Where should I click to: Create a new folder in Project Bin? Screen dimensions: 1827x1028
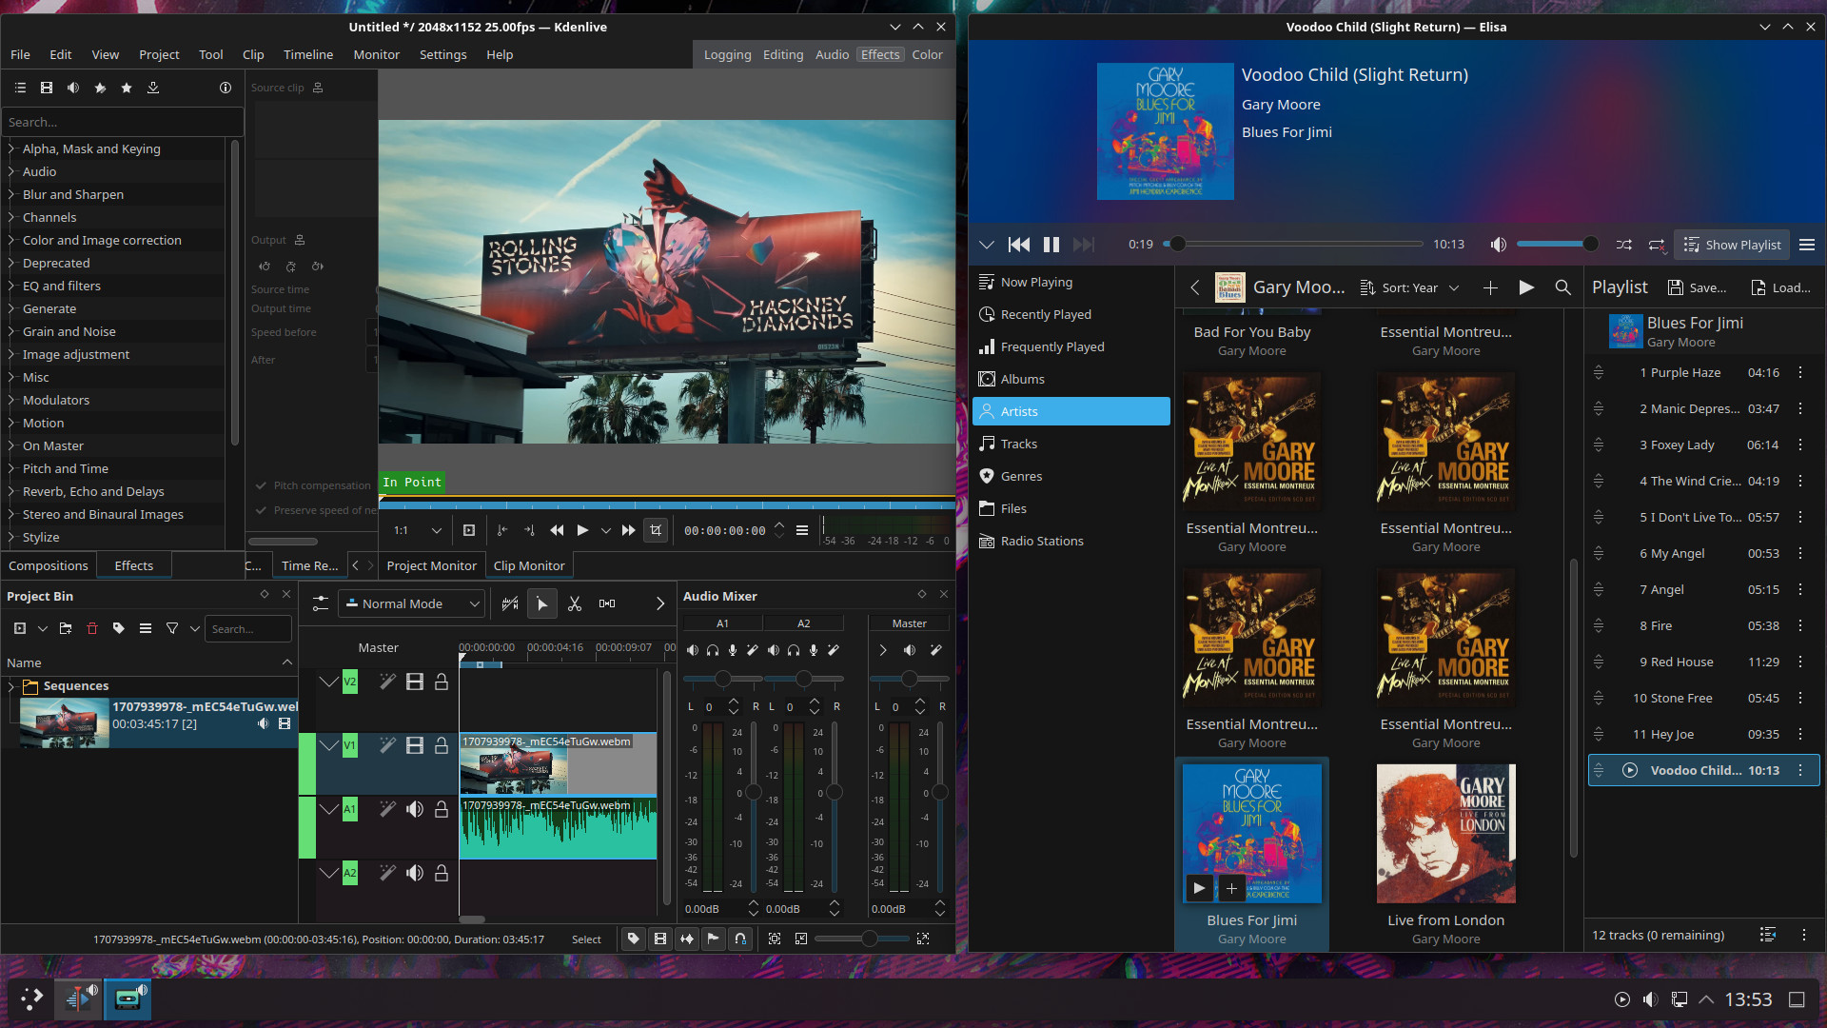(x=66, y=628)
